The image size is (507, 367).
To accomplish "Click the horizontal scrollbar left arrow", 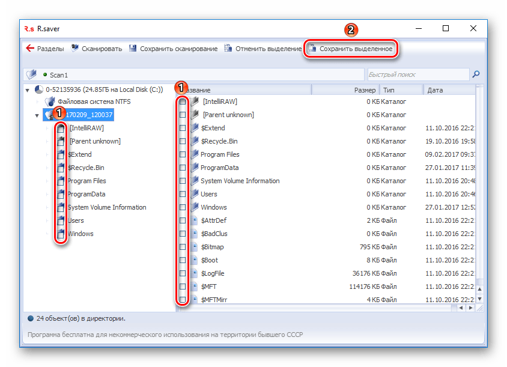I will click(x=461, y=308).
